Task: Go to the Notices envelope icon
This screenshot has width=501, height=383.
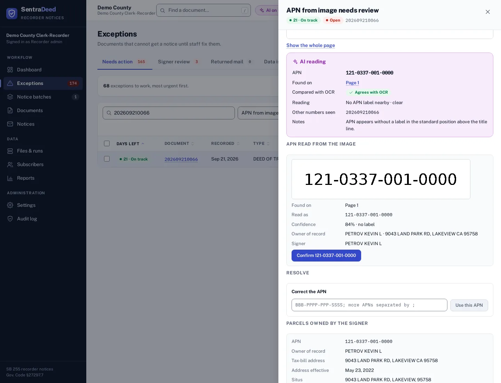Action: pyautogui.click(x=10, y=124)
